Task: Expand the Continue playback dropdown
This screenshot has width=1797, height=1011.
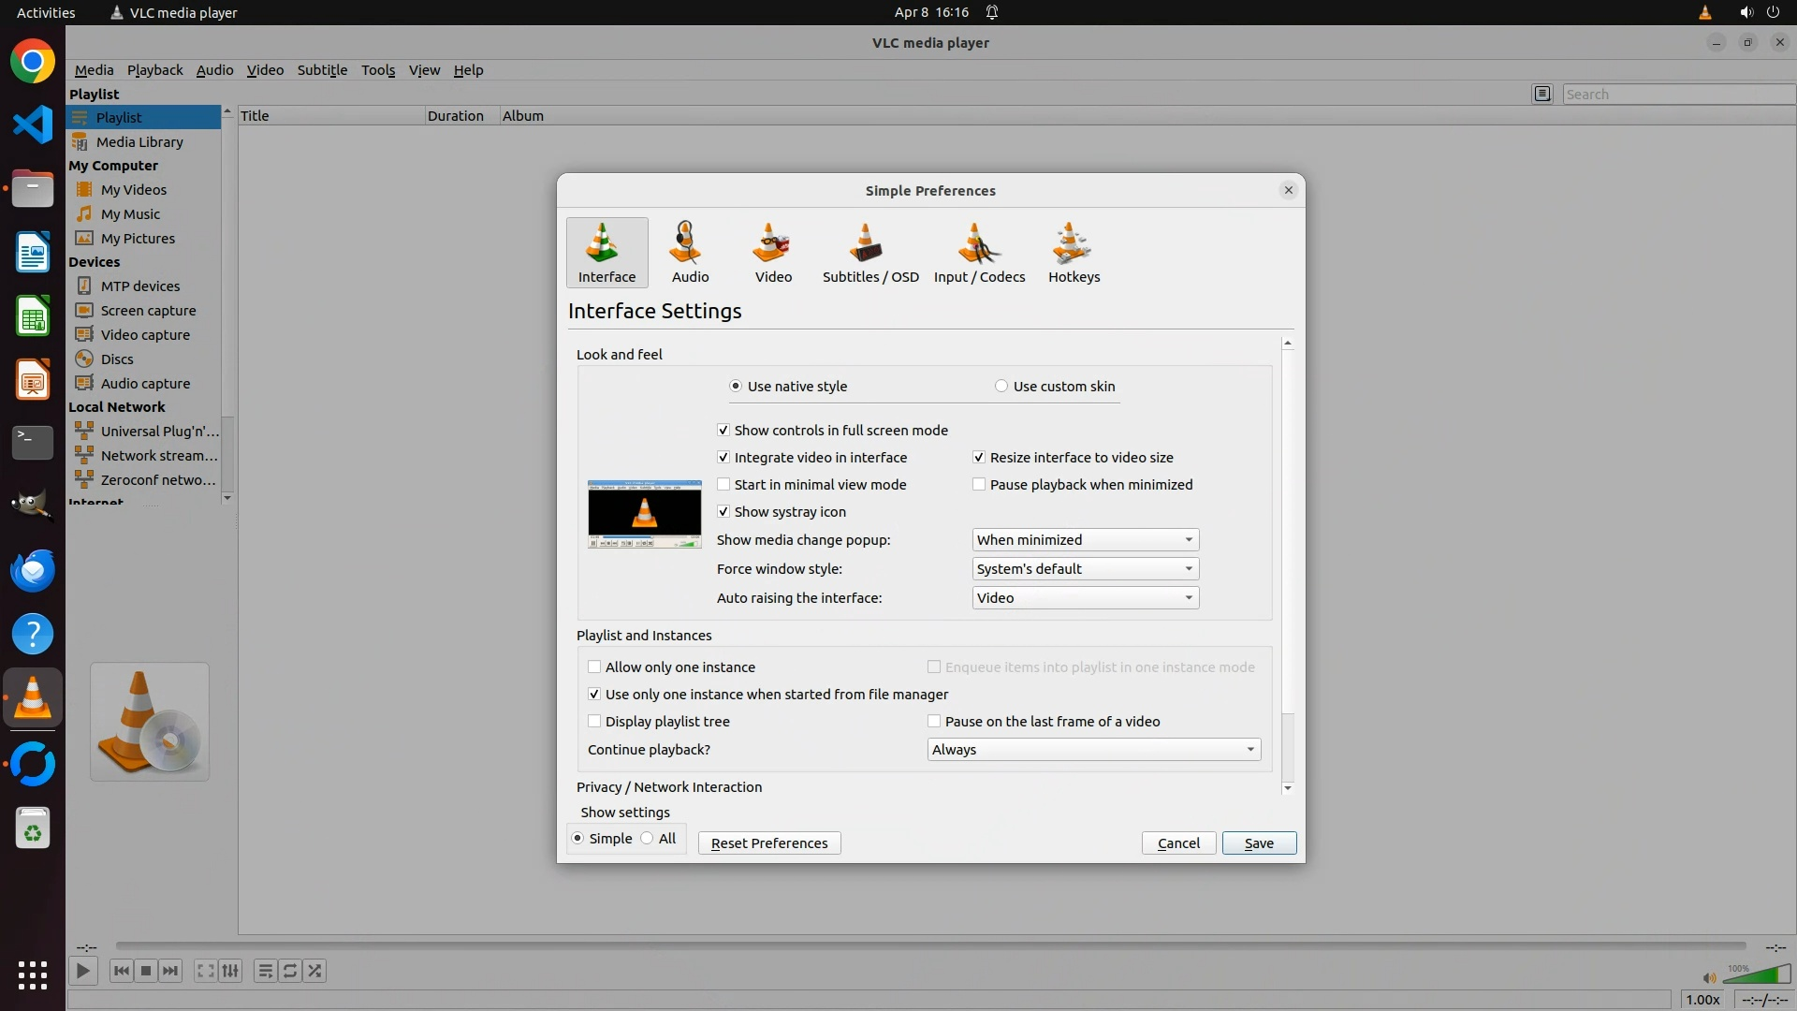Action: point(1093,750)
